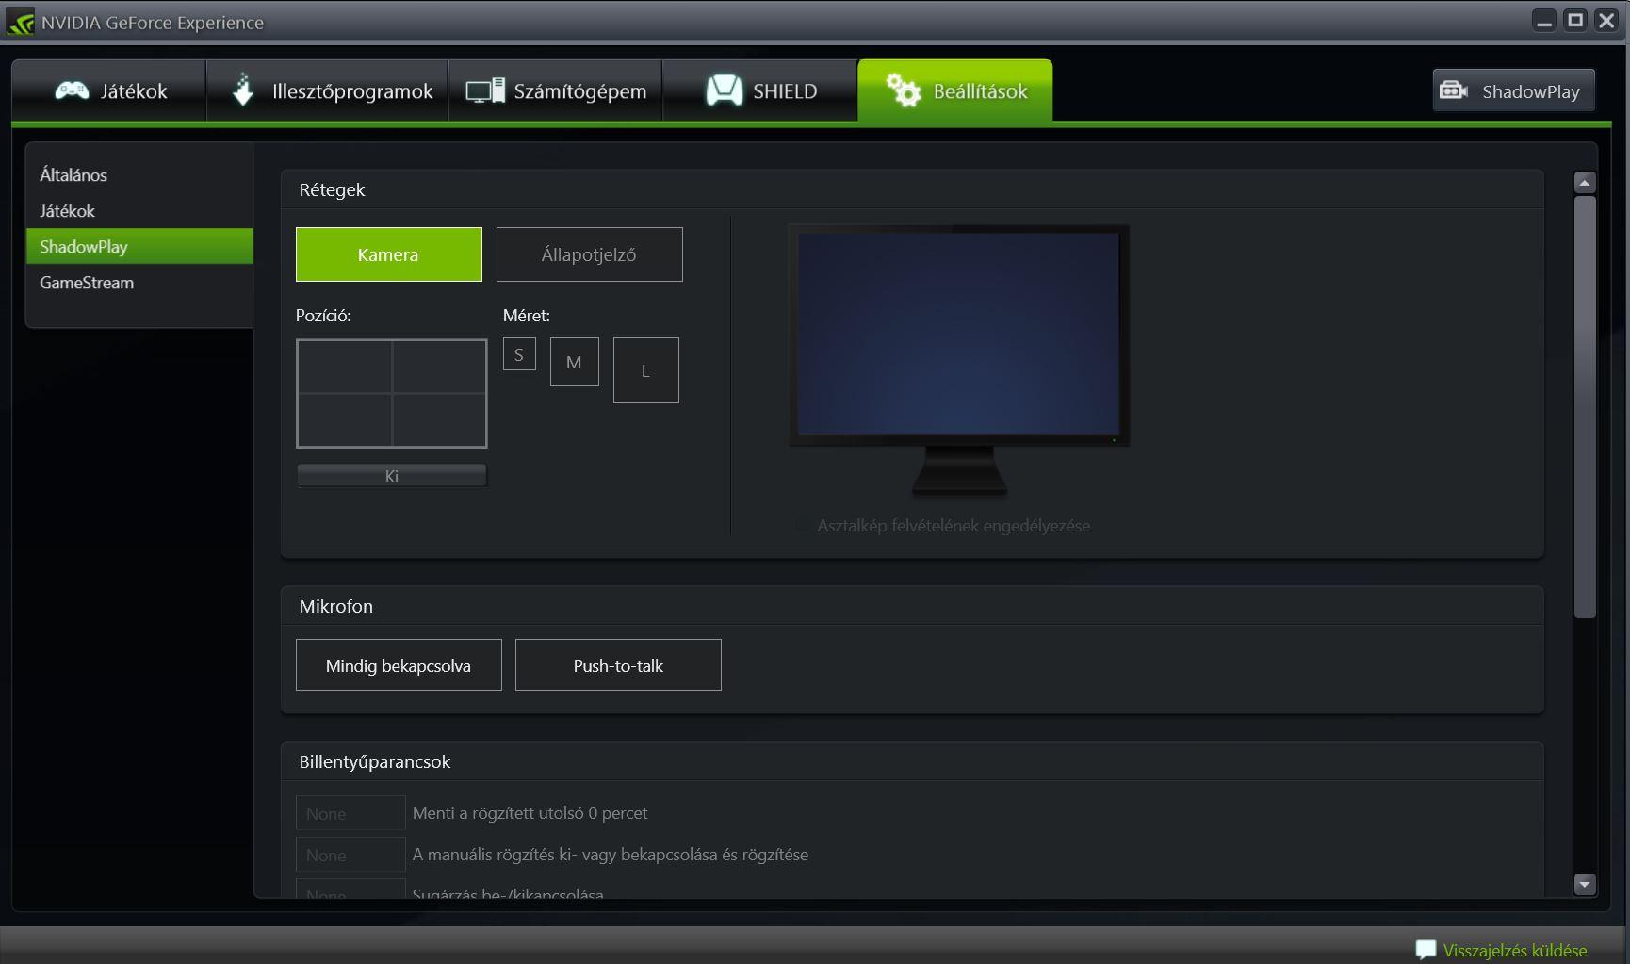Click the computer monitor icon on Számítógépem
Screen dimensions: 1630x964
pyautogui.click(x=485, y=90)
